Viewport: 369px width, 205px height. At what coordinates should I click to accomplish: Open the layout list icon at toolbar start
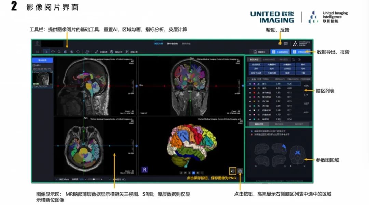pos(37,52)
